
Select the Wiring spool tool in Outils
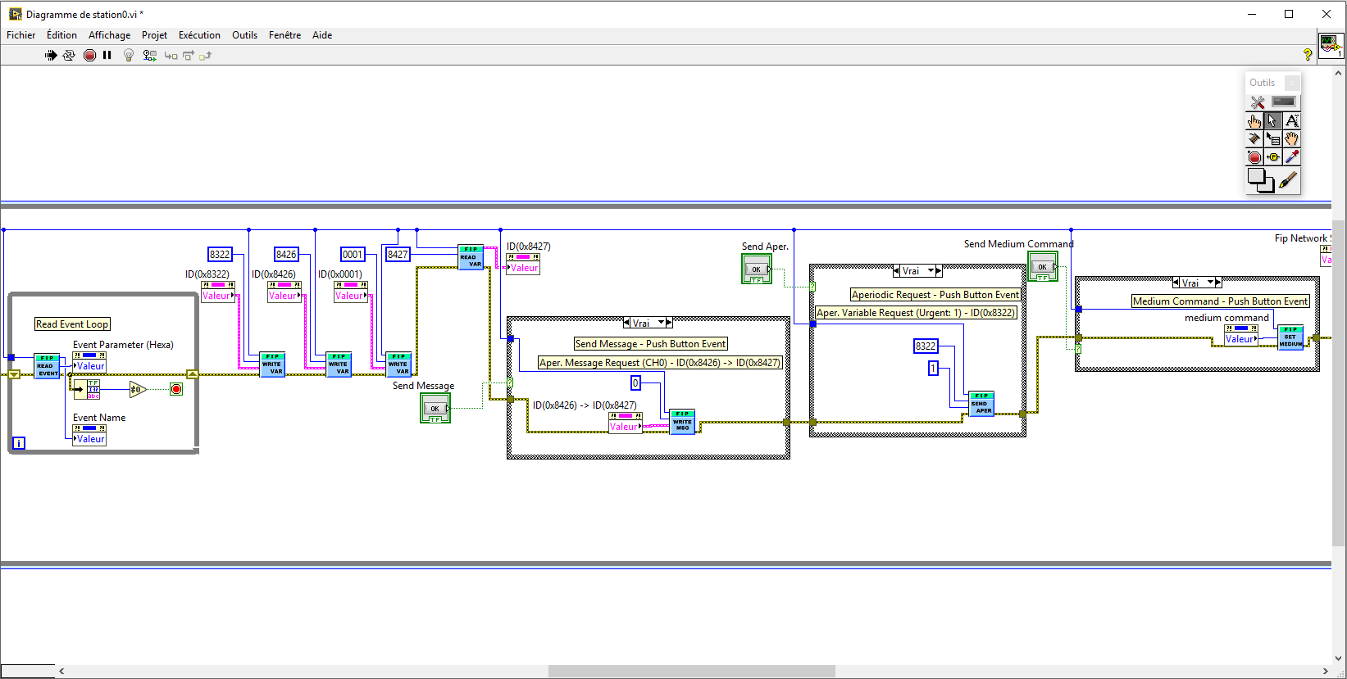click(x=1254, y=139)
